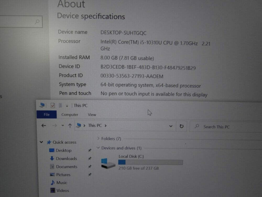Collapse the Devices and drives group
The height and width of the screenshot is (197, 262).
(98, 148)
